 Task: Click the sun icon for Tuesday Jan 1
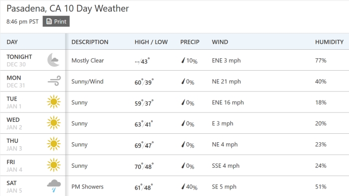54,102
